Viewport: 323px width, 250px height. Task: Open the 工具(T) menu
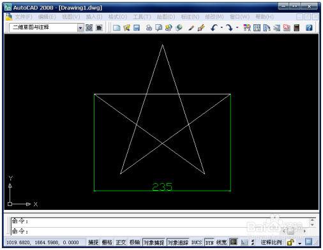(x=142, y=17)
